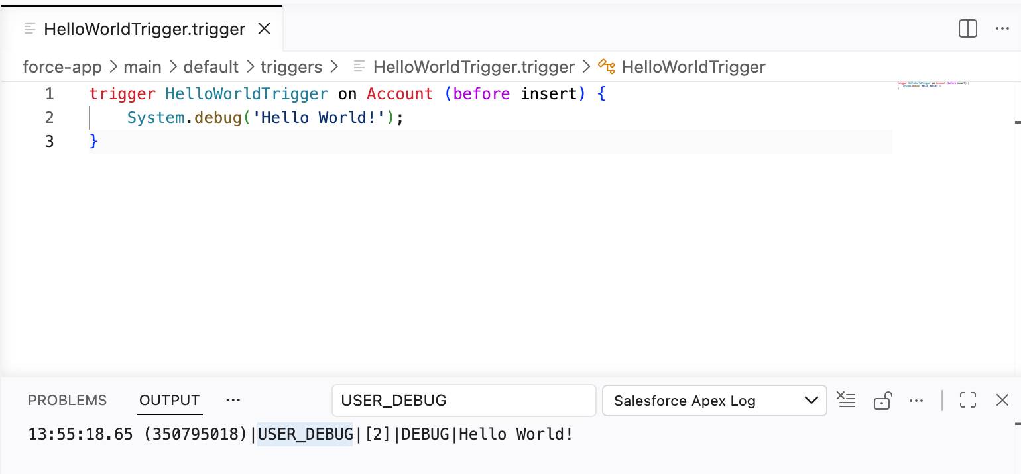Screen dimensions: 1021x474
Task: Click the file icon in the breadcrumb path
Action: pos(359,66)
